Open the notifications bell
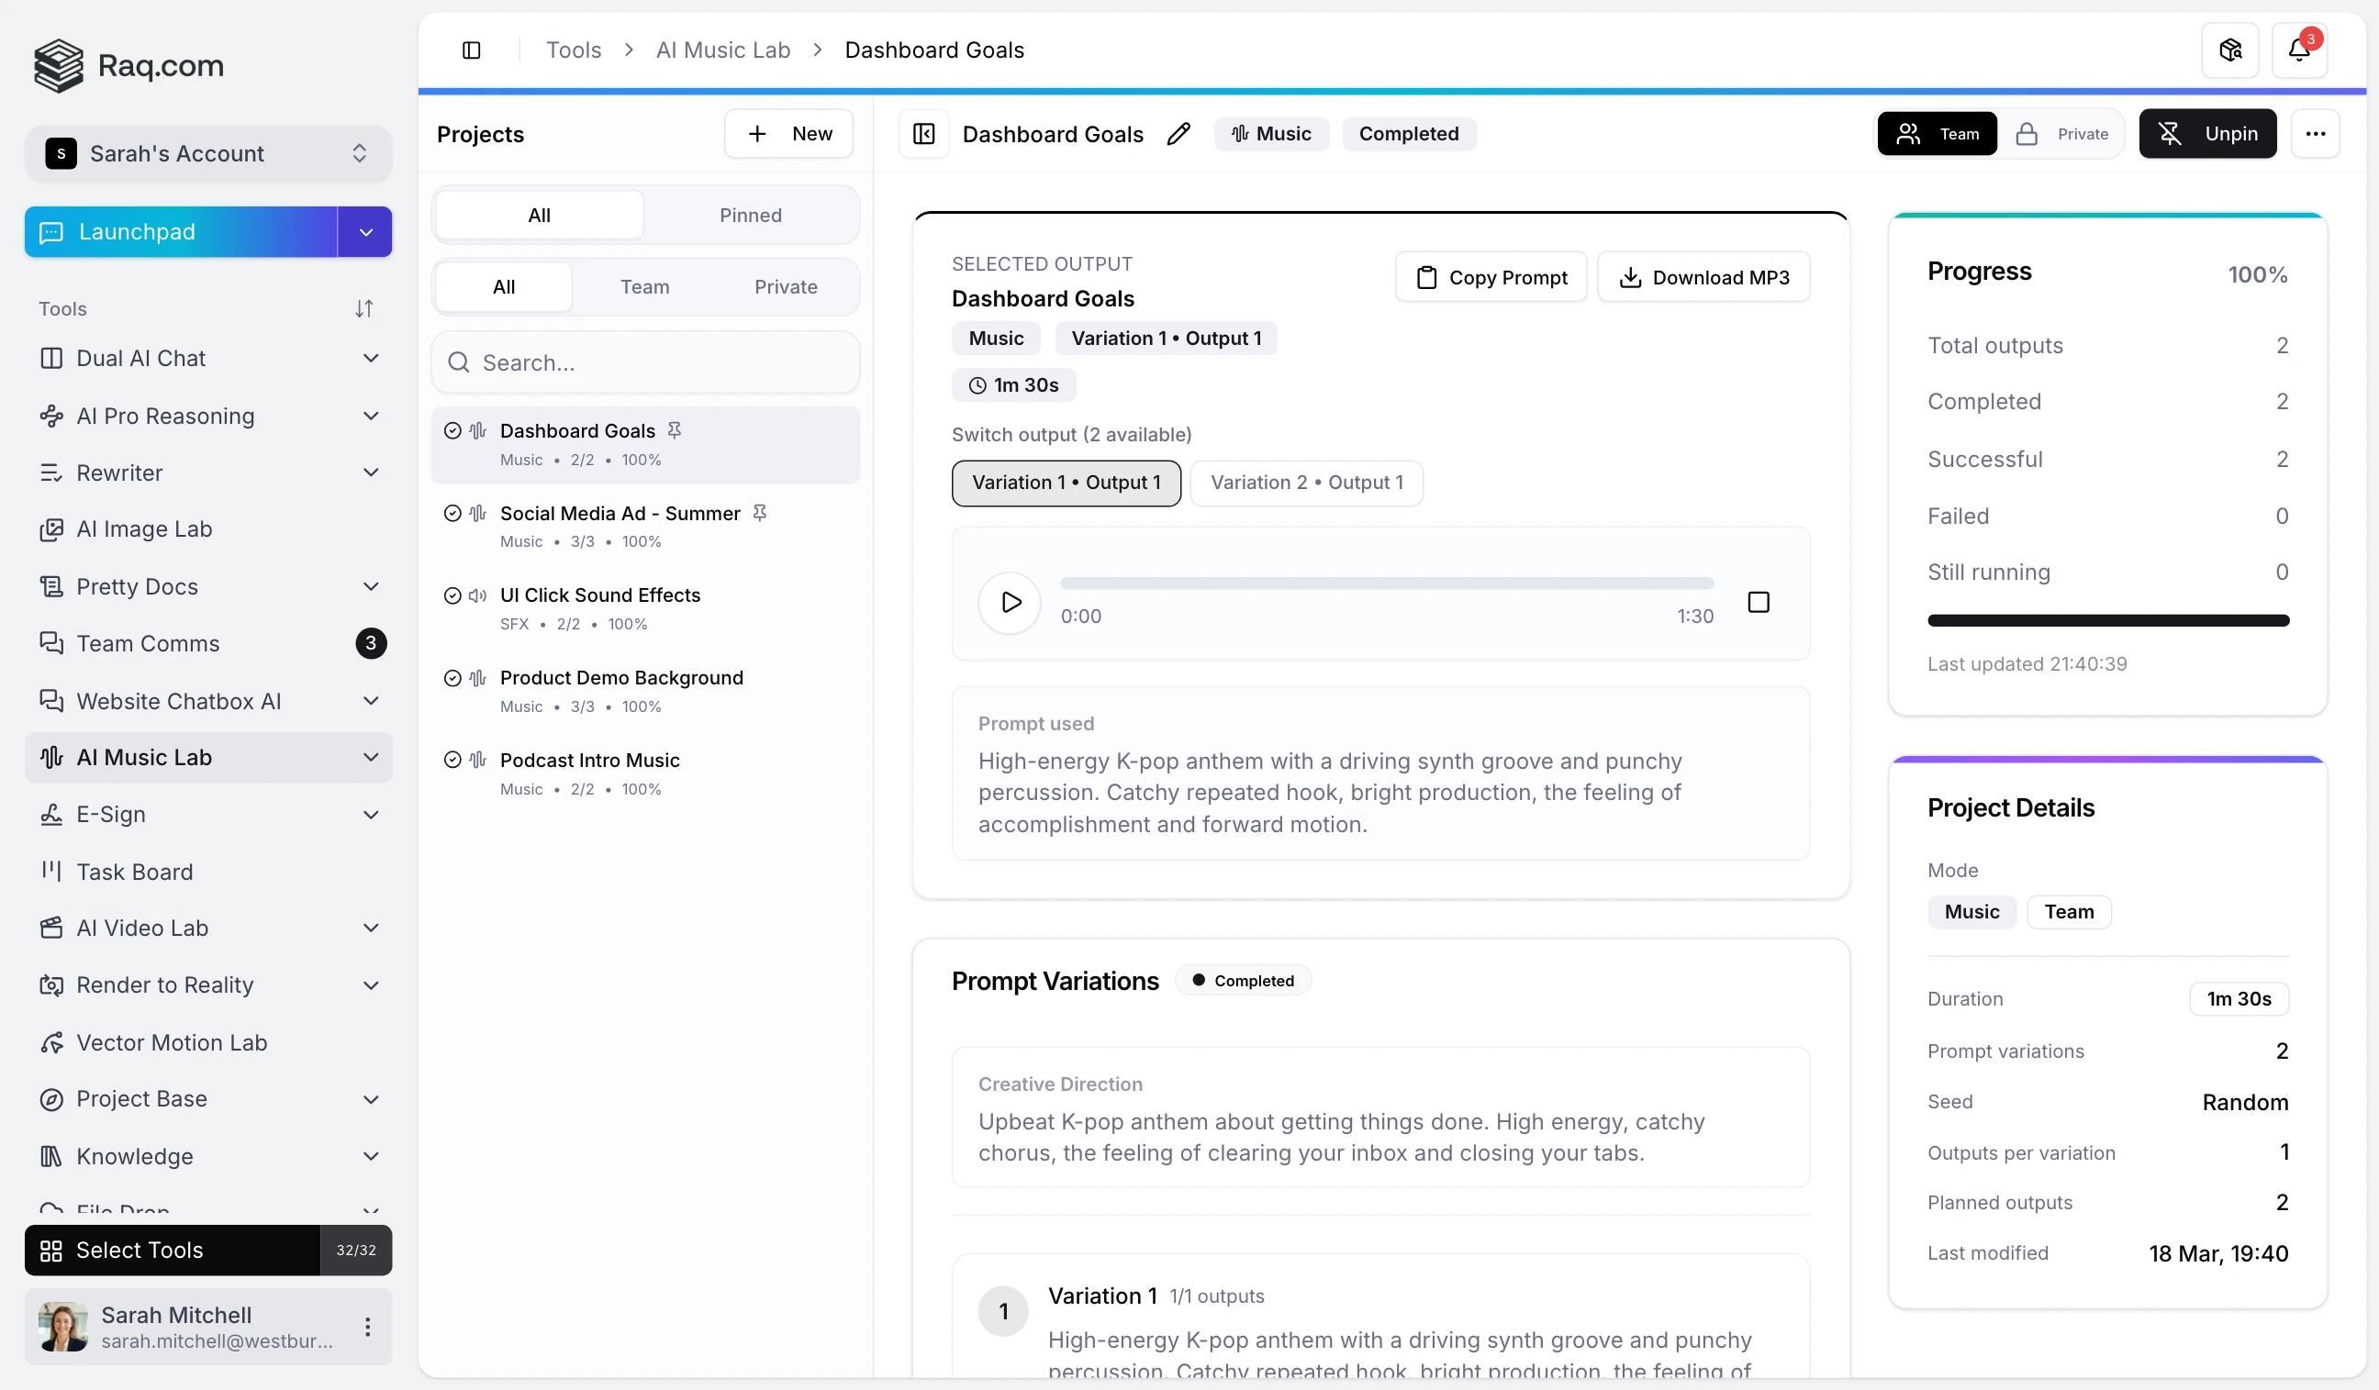Viewport: 2379px width, 1390px height. point(2299,50)
